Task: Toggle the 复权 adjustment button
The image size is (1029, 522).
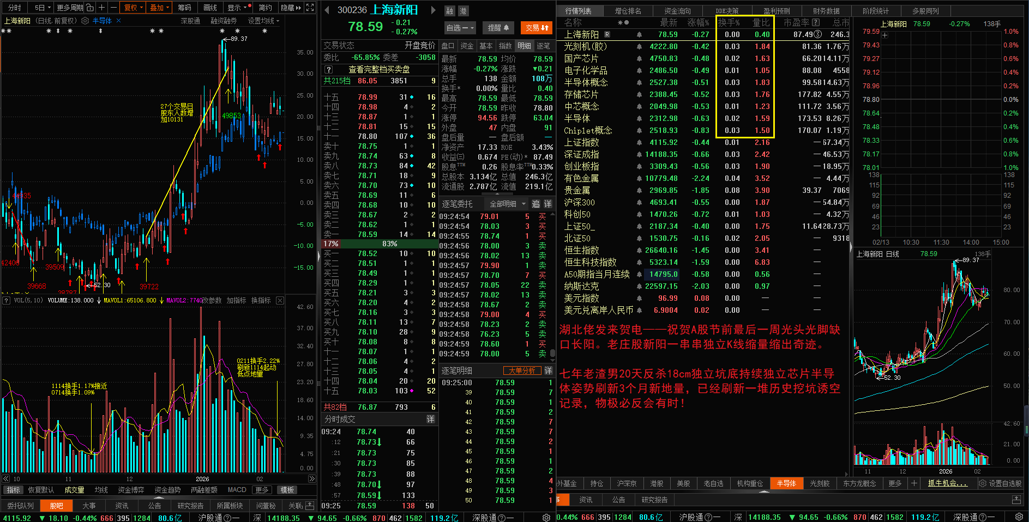Action: [133, 8]
